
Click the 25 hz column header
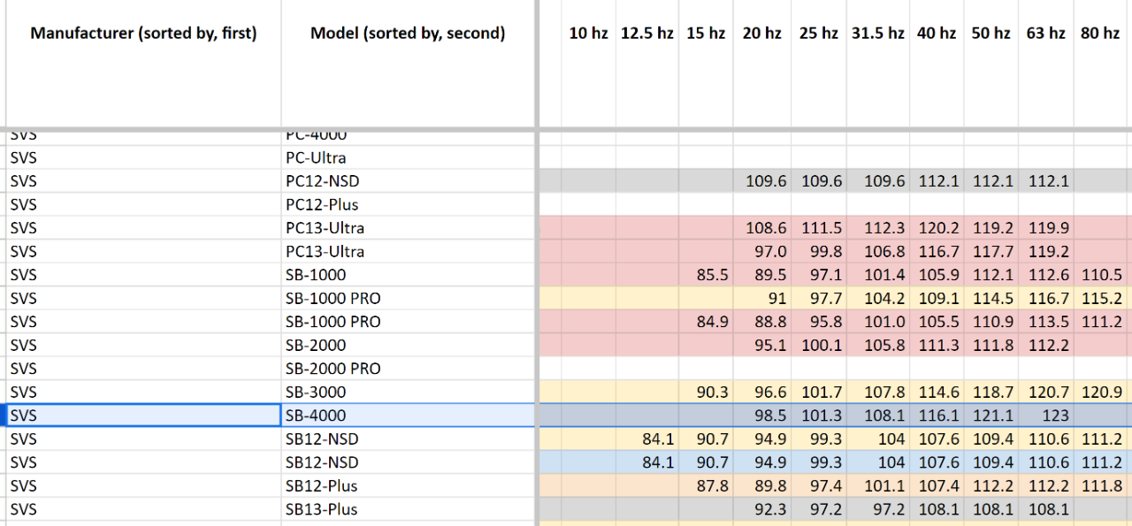point(818,65)
